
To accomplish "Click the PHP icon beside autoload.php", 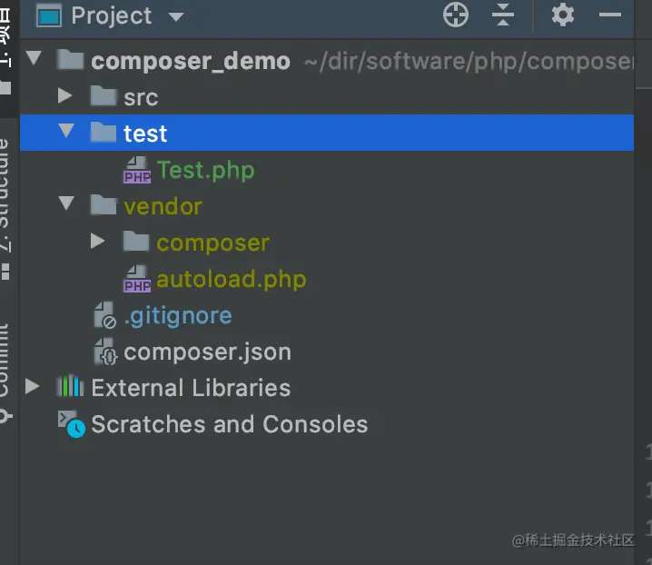I will pos(137,279).
